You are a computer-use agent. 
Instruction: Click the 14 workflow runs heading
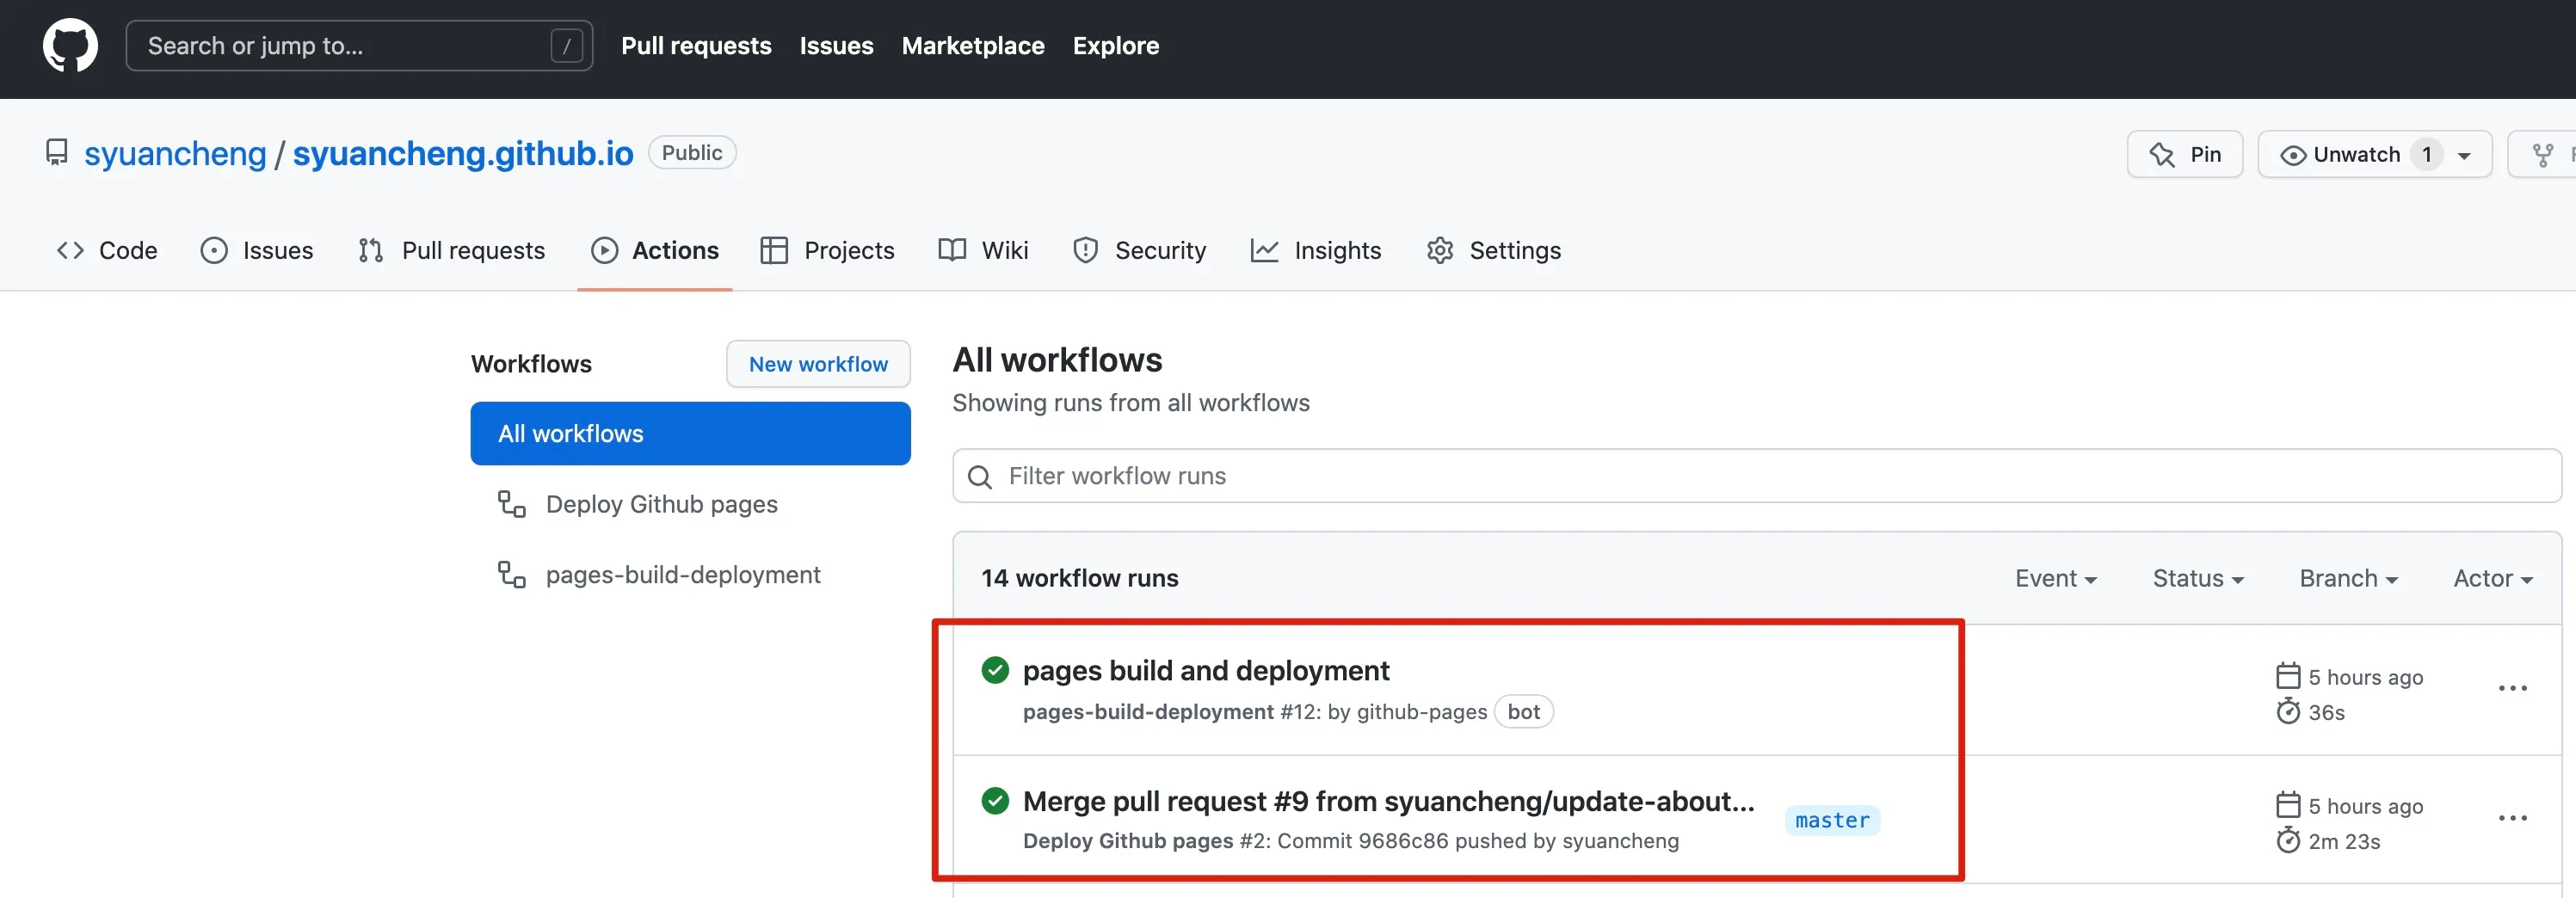[x=1080, y=579]
